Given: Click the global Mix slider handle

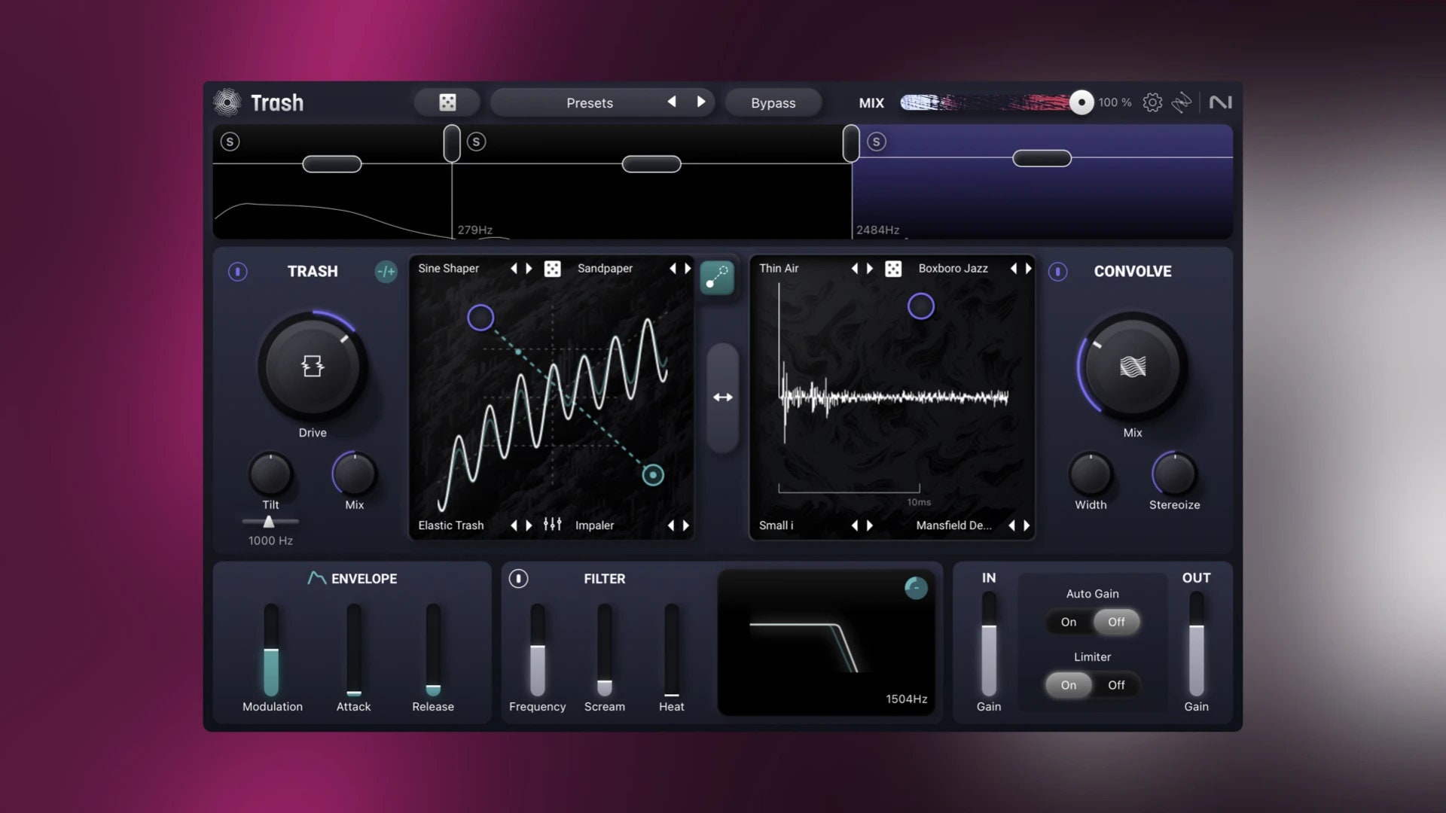Looking at the screenshot, I should coord(1081,102).
